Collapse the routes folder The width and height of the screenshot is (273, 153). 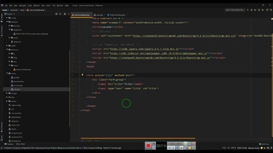(x=7, y=74)
